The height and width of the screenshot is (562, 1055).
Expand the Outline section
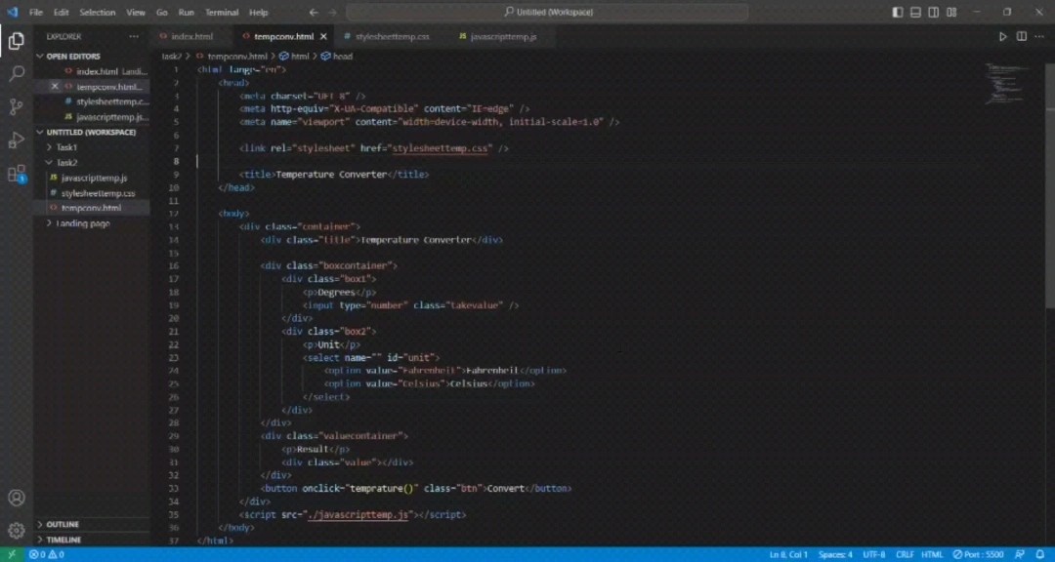pyautogui.click(x=63, y=524)
